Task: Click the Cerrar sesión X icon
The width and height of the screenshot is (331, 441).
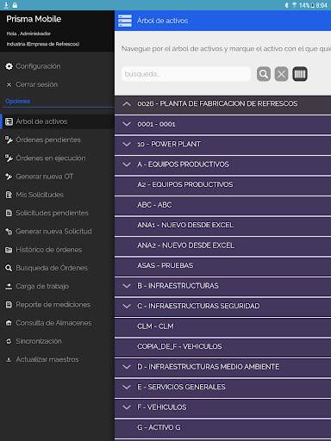Action: pyautogui.click(x=9, y=84)
